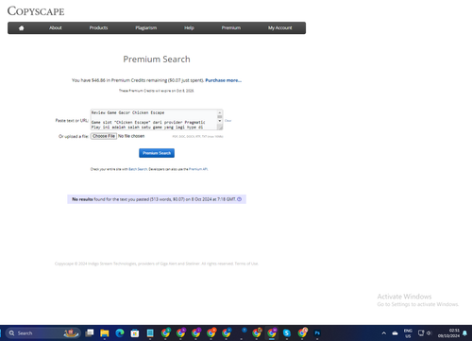This screenshot has width=472, height=341.
Task: Open the notification bell in system tray
Action: (x=464, y=333)
